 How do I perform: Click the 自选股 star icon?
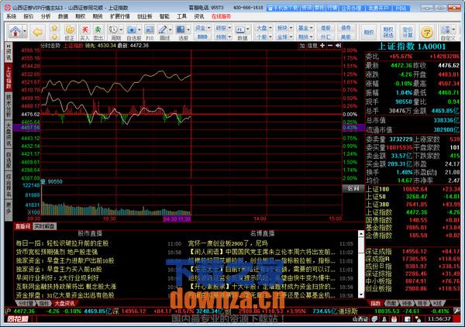pos(132,29)
